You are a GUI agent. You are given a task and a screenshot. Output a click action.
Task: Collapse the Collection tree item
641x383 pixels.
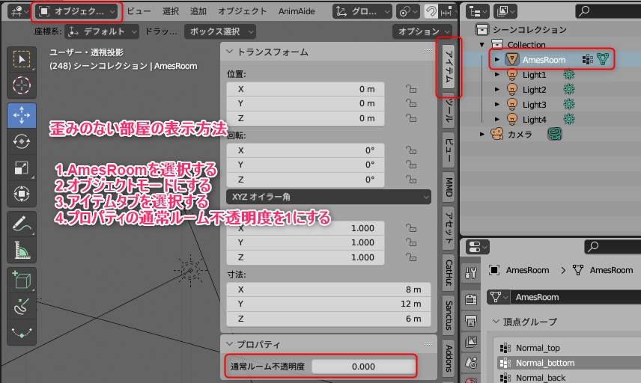pos(482,44)
